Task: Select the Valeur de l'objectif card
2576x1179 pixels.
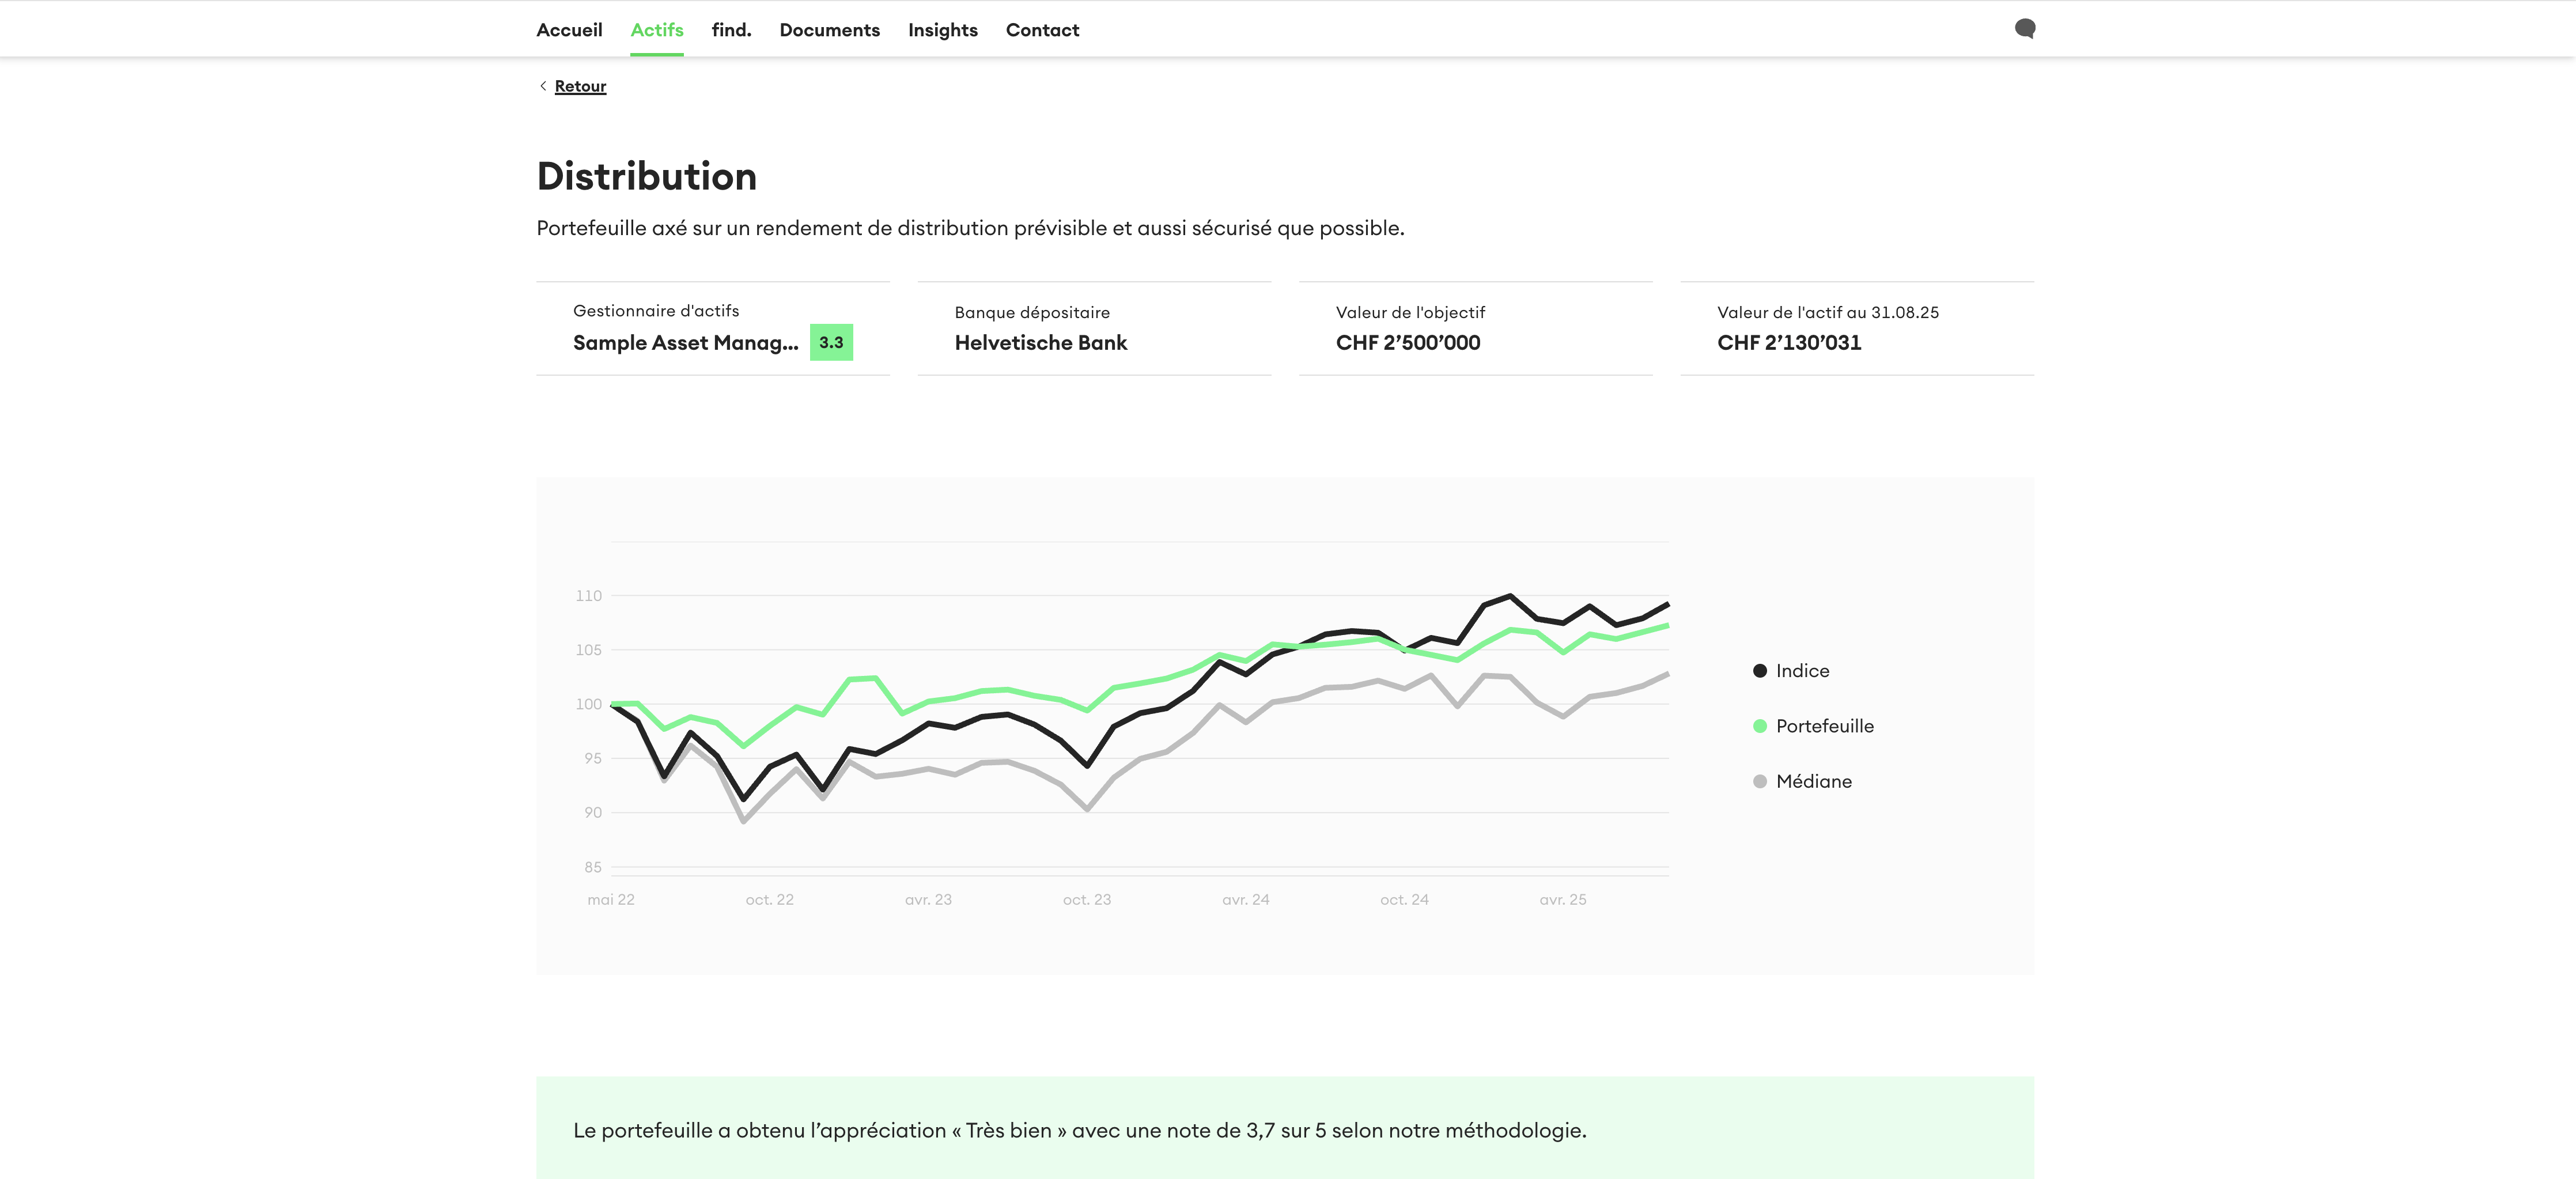Action: [1475, 329]
